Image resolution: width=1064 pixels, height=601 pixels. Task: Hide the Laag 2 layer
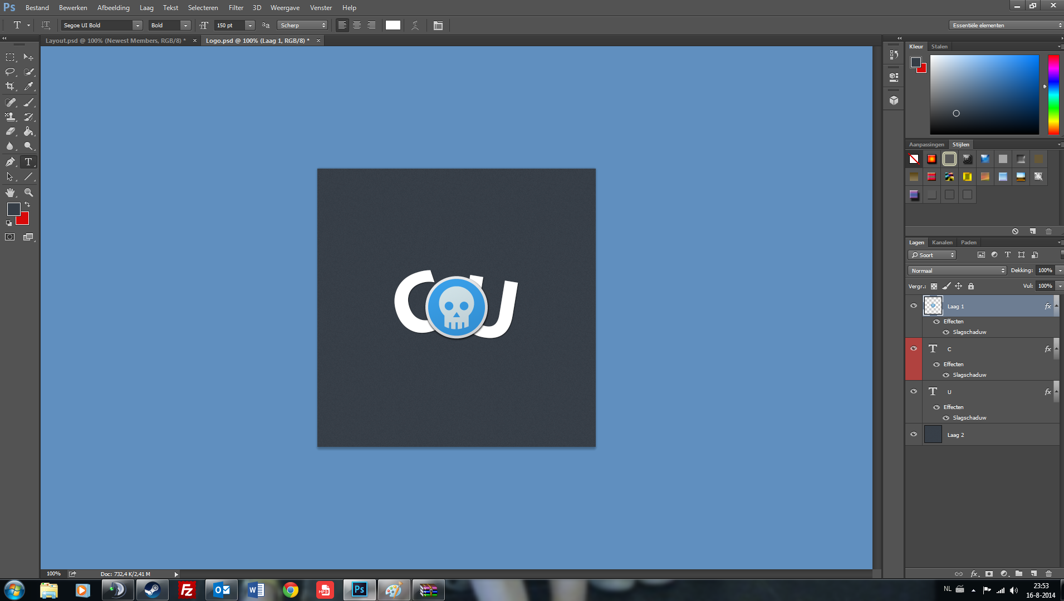[x=914, y=434]
